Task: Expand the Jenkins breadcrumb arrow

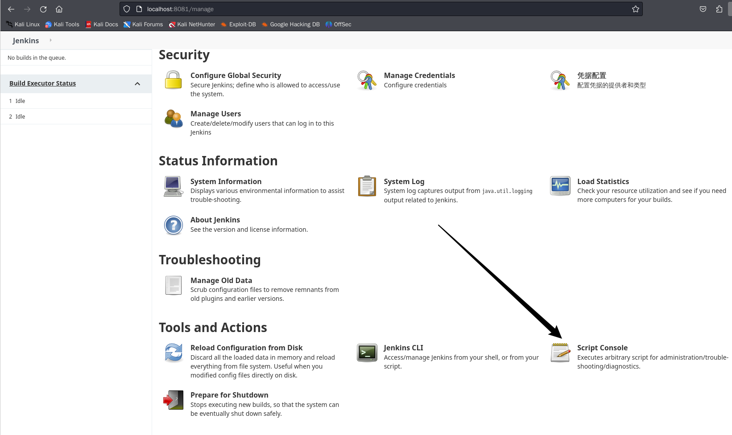Action: pyautogui.click(x=50, y=40)
